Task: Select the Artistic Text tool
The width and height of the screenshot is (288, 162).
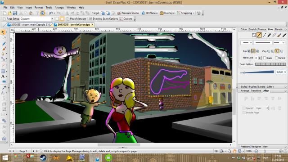Action: 3,76
